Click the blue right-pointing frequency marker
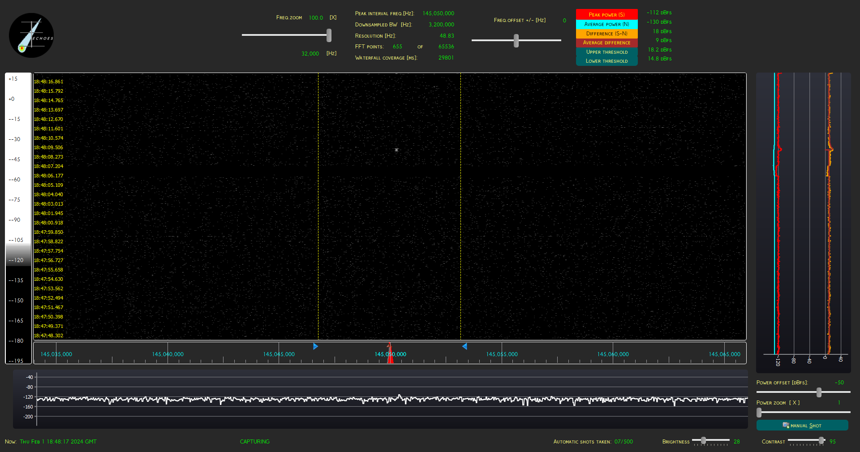Viewport: 860px width, 452px height. pos(315,346)
